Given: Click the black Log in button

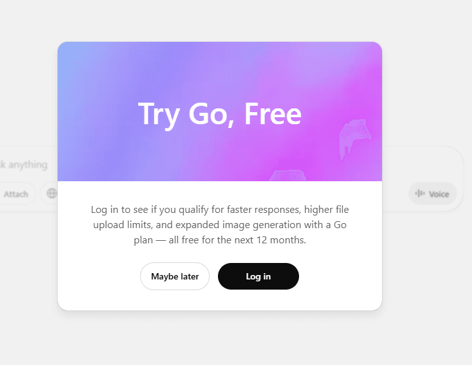Looking at the screenshot, I should point(258,276).
